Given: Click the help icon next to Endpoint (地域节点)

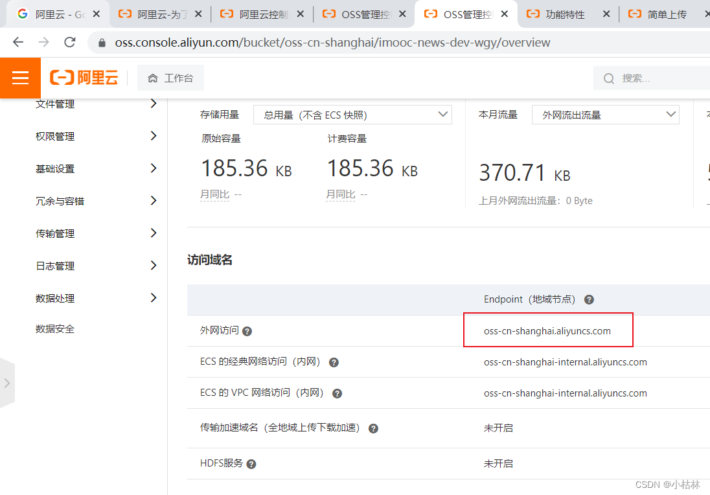Looking at the screenshot, I should pos(589,299).
